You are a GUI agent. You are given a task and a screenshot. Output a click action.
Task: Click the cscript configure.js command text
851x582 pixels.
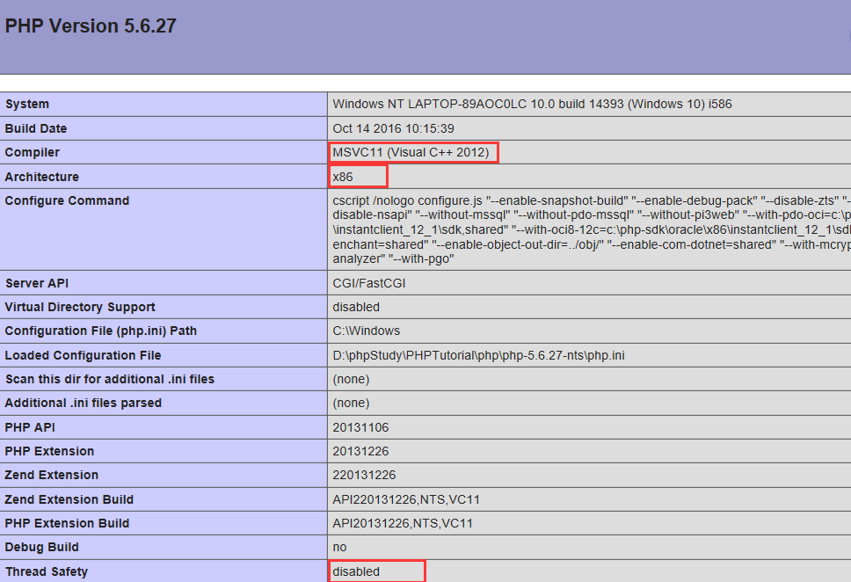[592, 229]
